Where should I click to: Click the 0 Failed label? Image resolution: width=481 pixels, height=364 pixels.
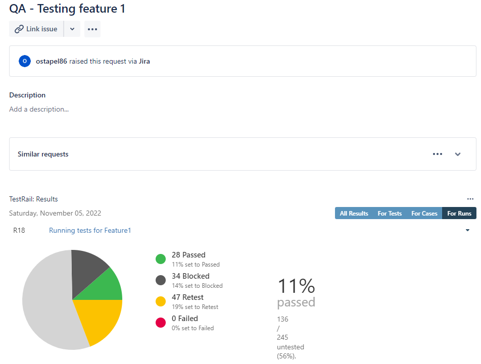click(185, 319)
